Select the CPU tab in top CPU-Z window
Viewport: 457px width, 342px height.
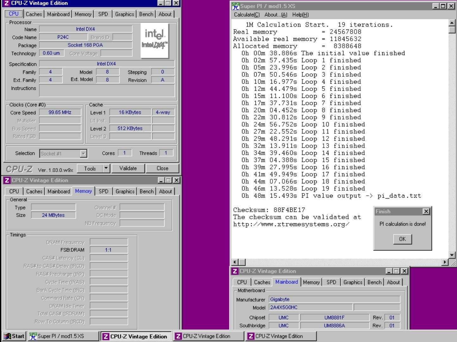[14, 14]
